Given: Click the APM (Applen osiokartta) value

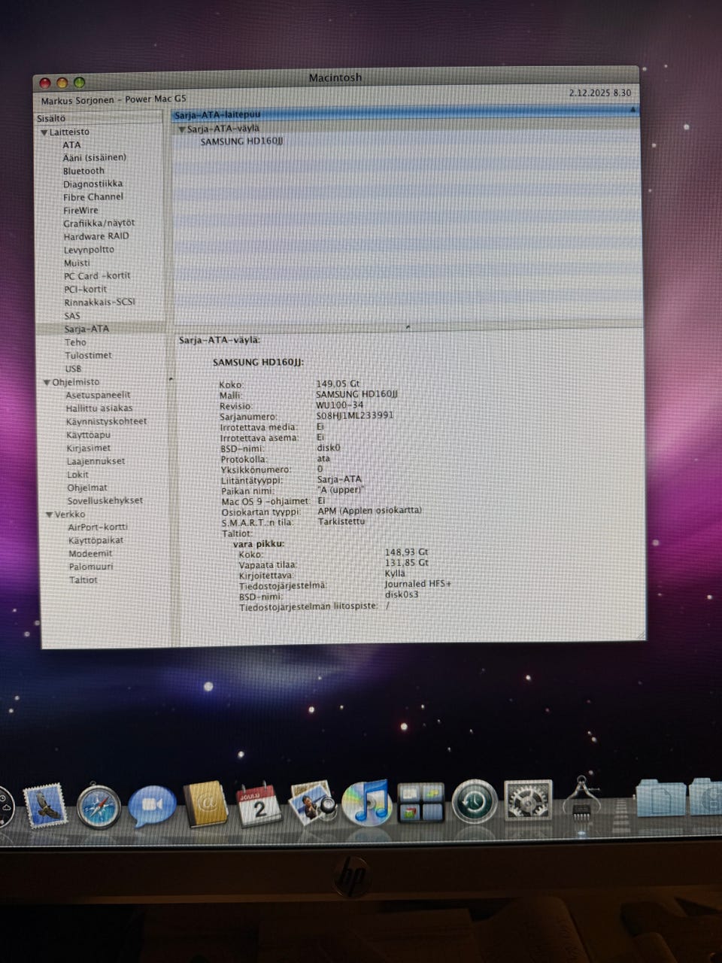Looking at the screenshot, I should [x=370, y=511].
